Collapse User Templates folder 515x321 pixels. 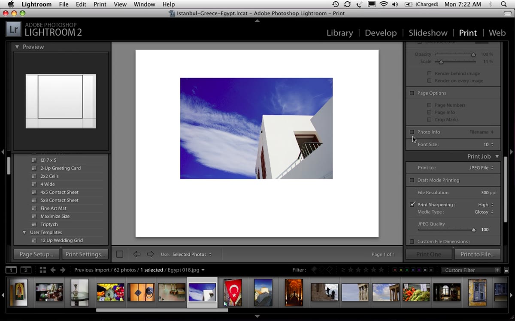coord(24,232)
